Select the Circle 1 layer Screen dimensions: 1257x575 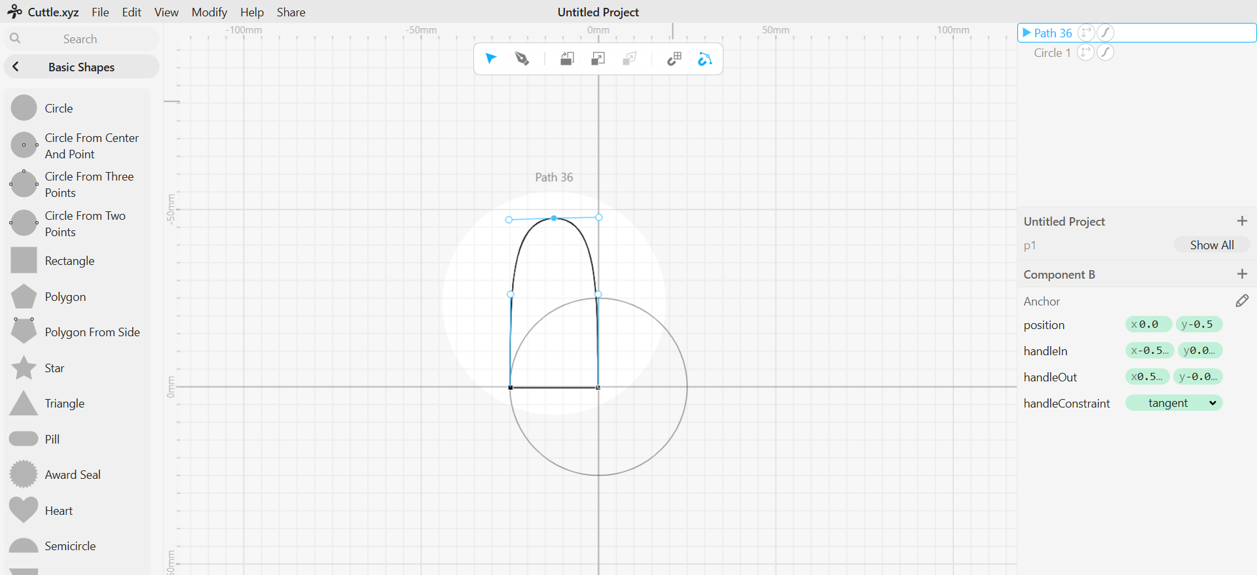click(1052, 52)
